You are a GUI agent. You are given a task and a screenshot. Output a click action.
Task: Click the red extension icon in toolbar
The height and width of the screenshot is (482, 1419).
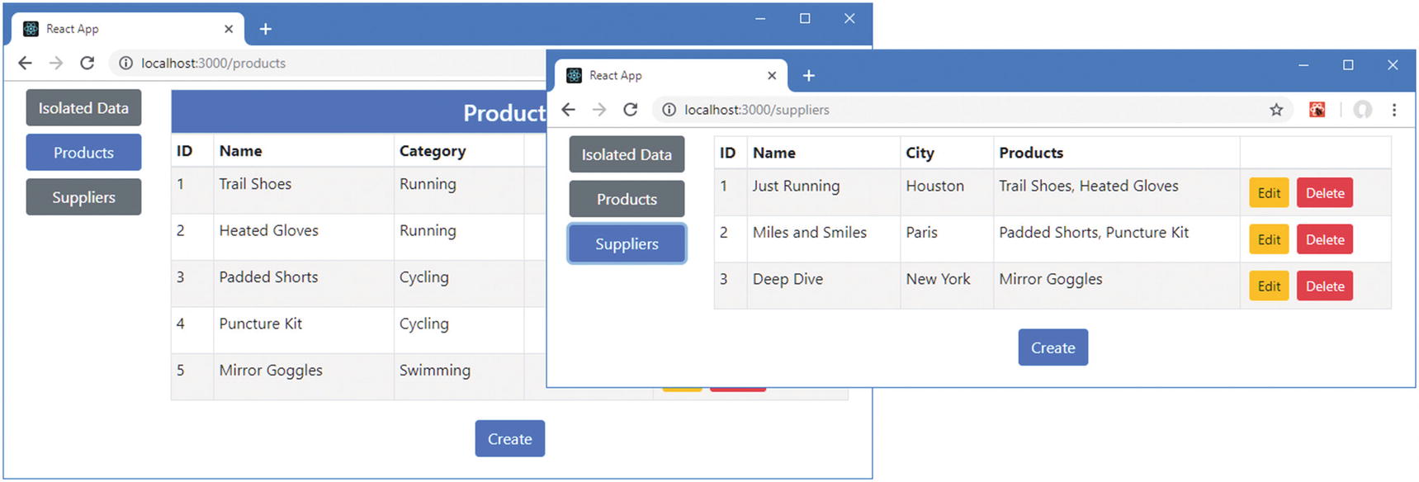pos(1317,110)
